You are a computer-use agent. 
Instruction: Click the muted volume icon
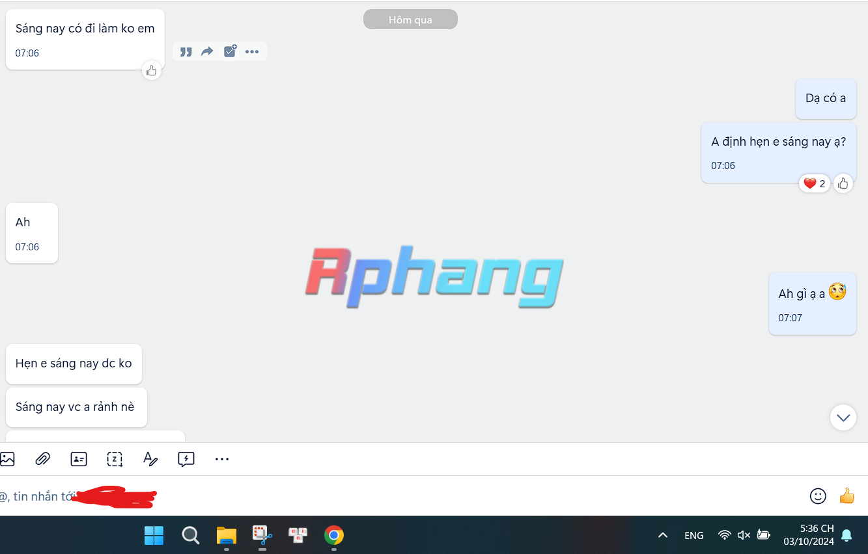click(744, 535)
